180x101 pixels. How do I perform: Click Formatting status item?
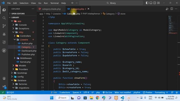(x=161, y=92)
